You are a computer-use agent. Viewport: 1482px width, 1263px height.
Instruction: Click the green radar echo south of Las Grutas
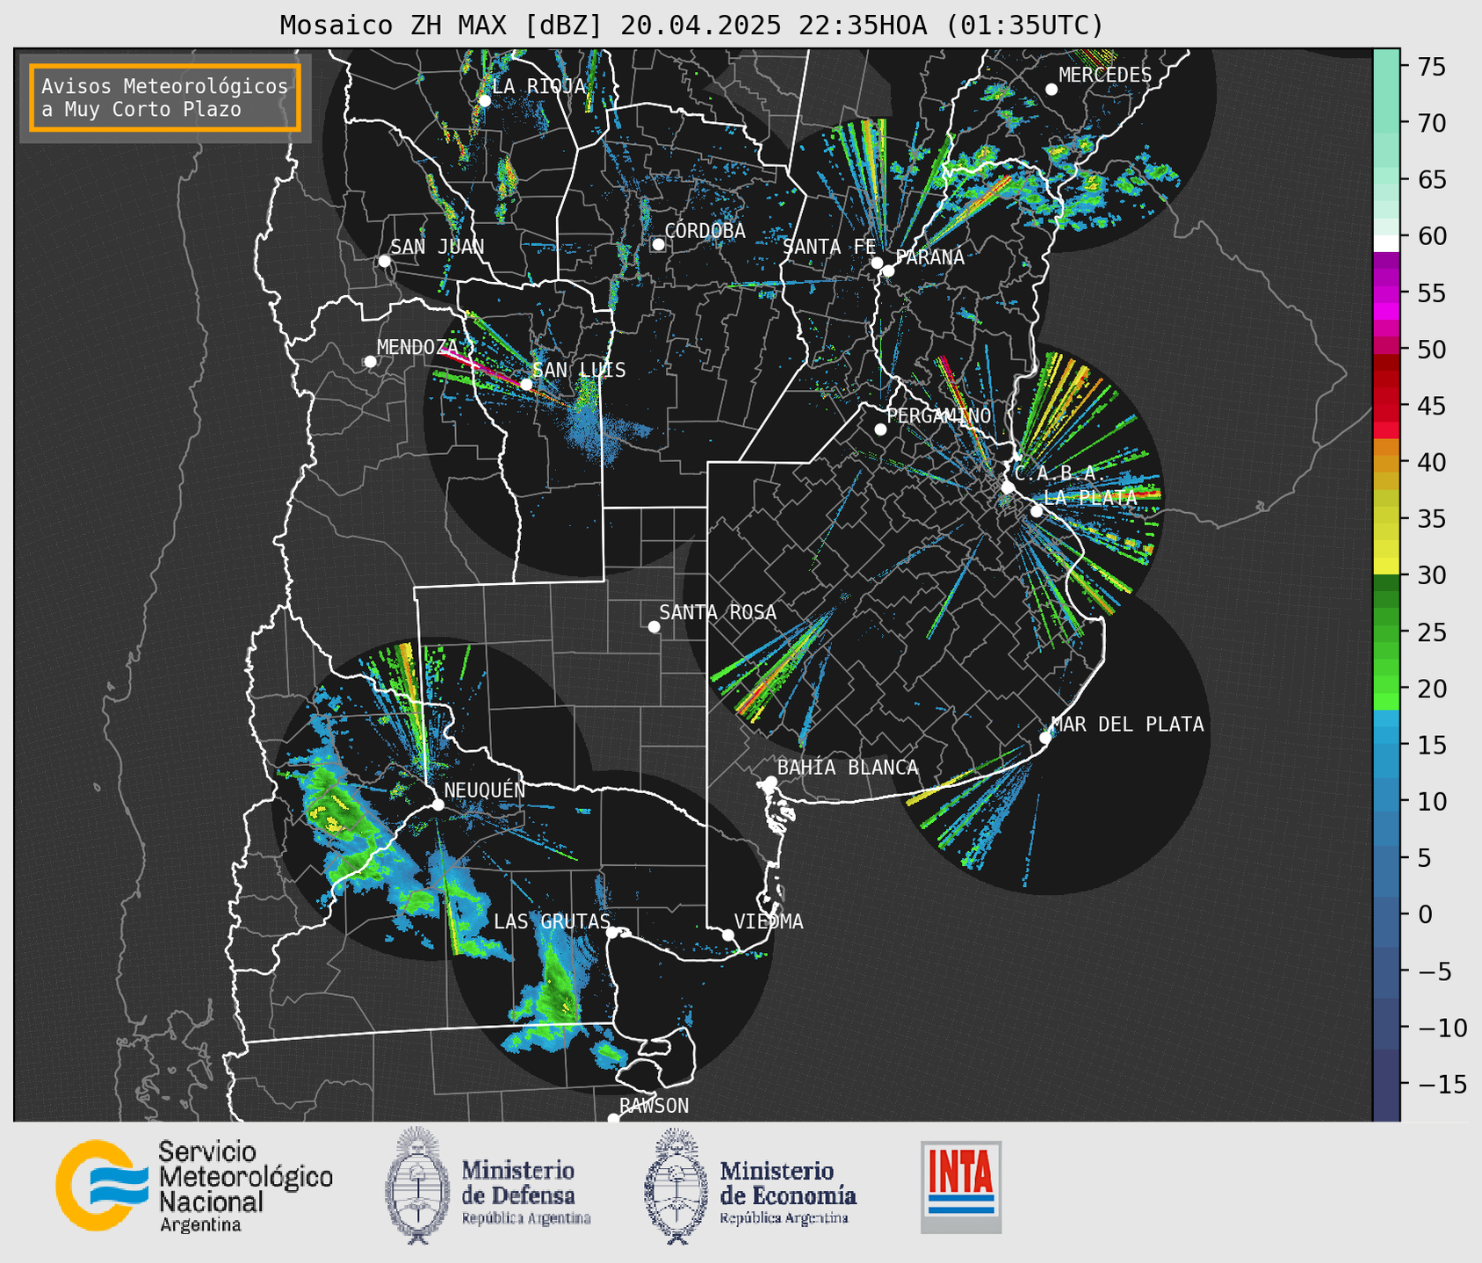point(559,988)
